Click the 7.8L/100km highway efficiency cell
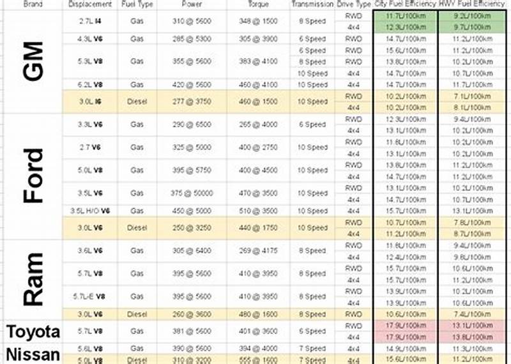The width and height of the screenshot is (511, 364). 472,222
